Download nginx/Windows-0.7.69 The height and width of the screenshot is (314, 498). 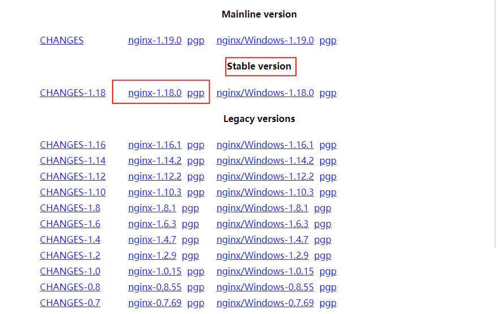pos(265,303)
